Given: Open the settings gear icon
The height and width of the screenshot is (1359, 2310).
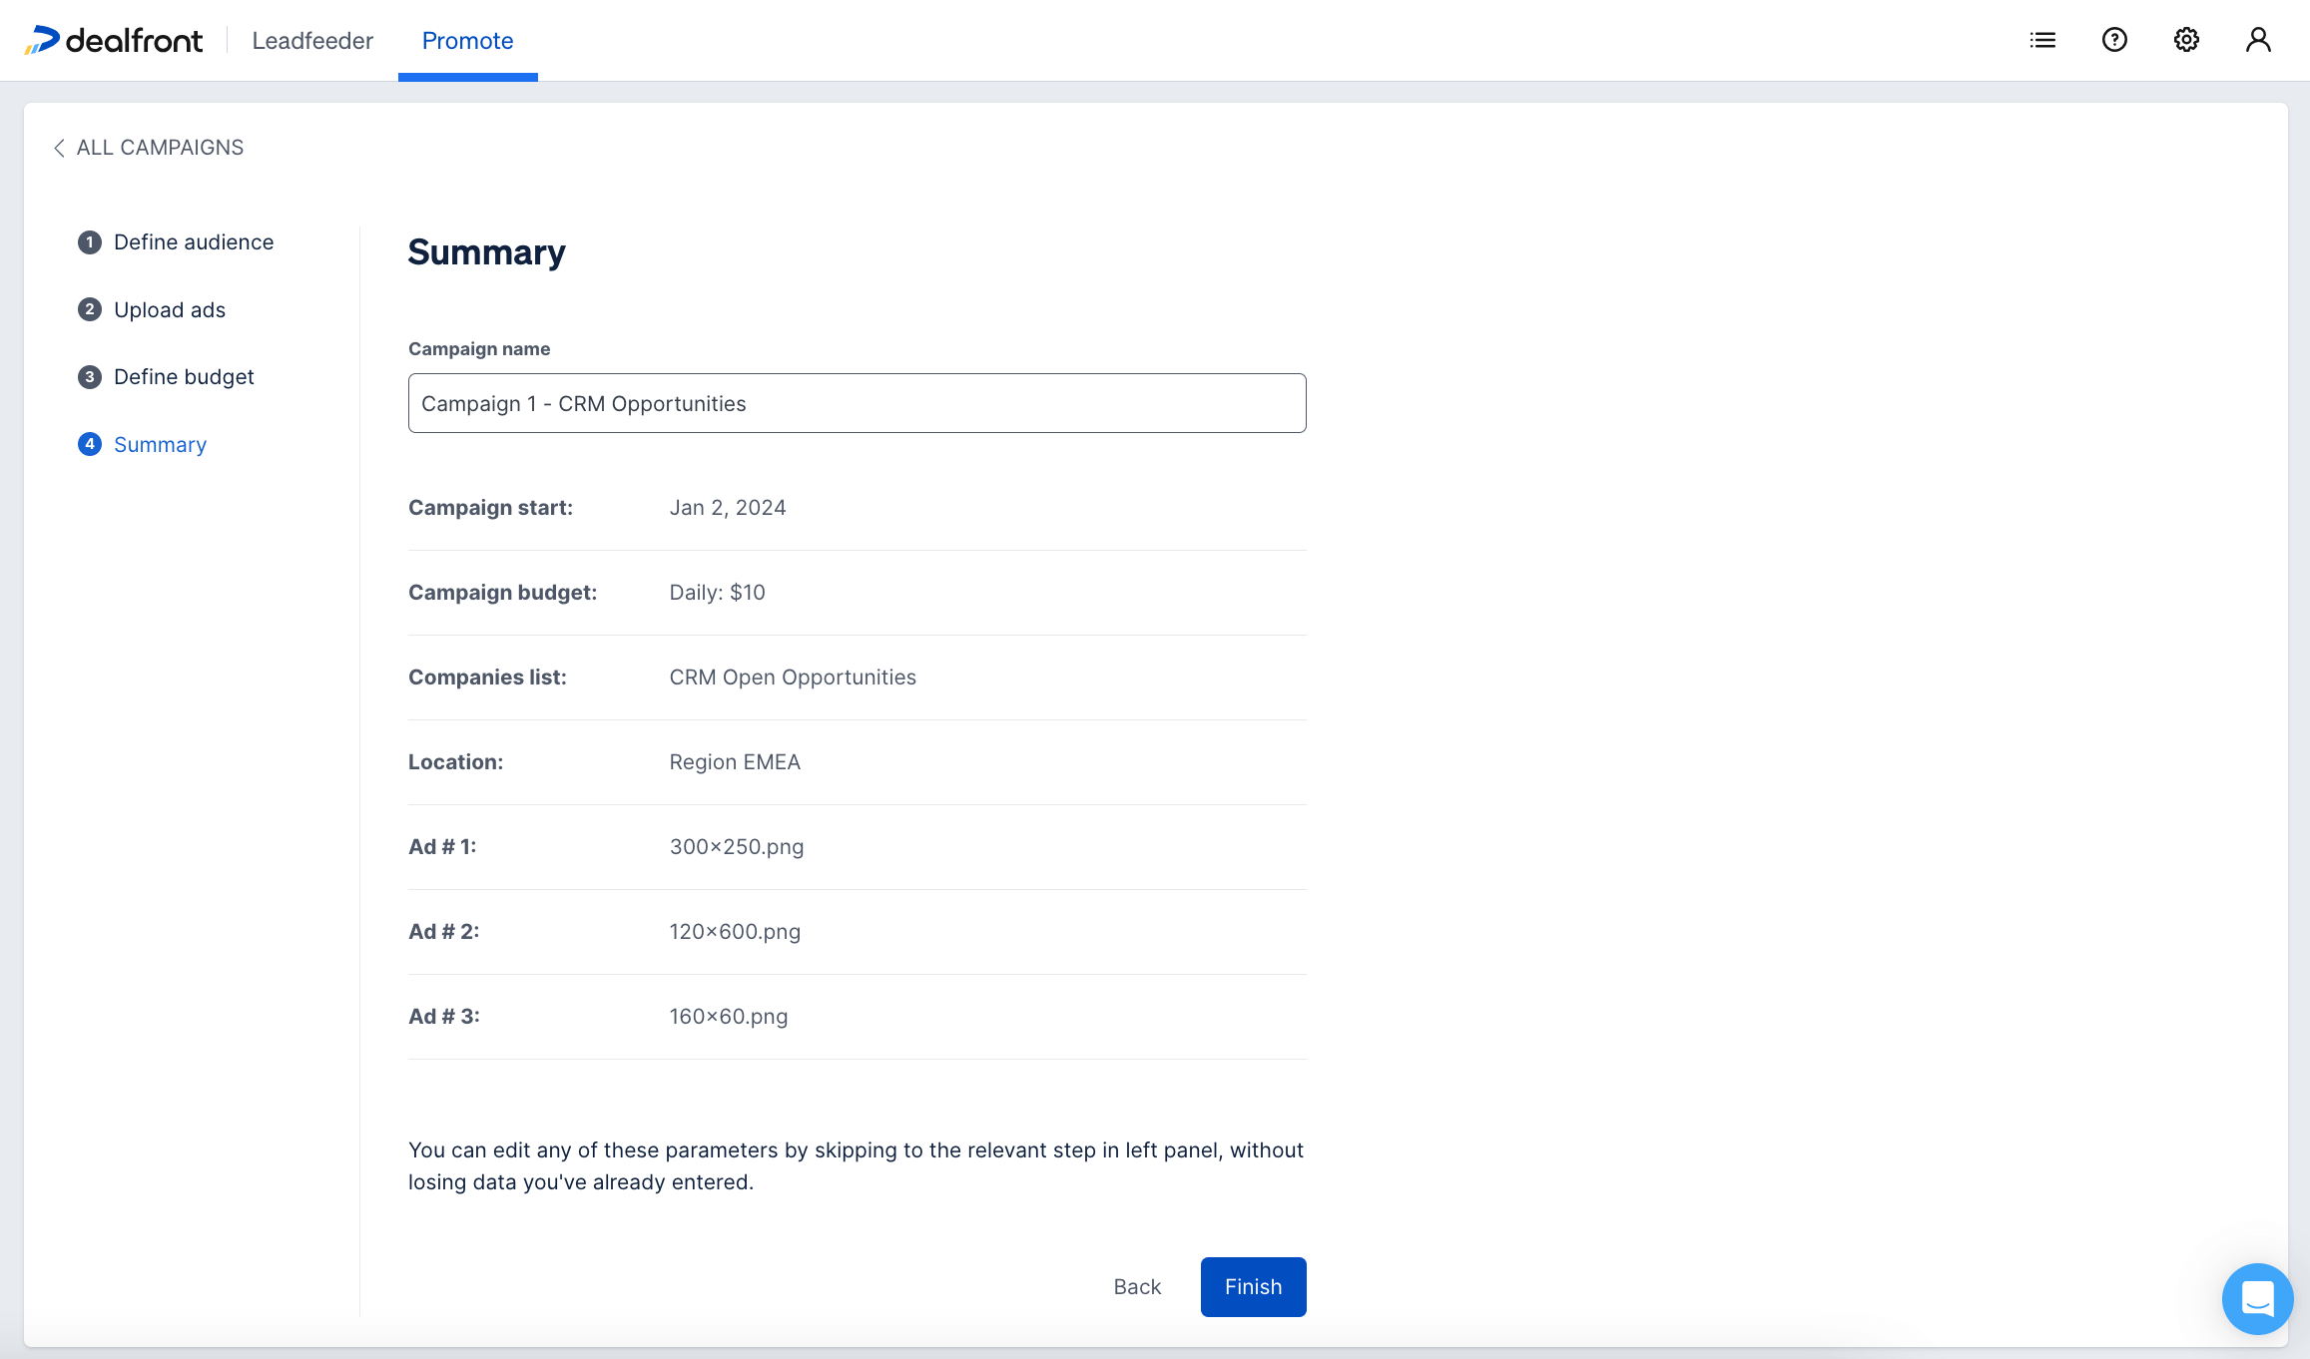Looking at the screenshot, I should pyautogui.click(x=2186, y=40).
